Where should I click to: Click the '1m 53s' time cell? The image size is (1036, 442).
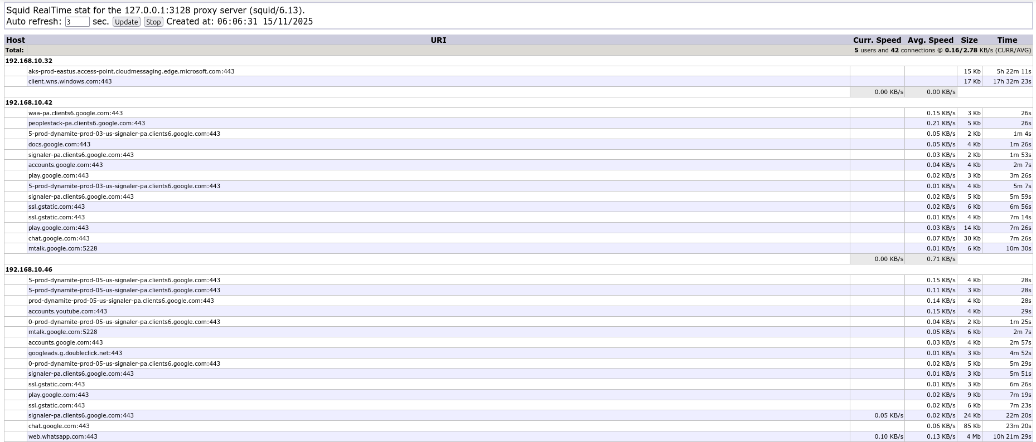tap(1007, 155)
